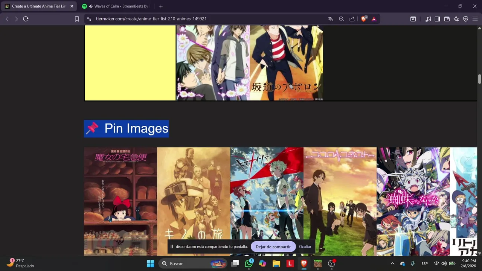482x271 pixels.
Task: Click the translate page icon
Action: [x=331, y=19]
